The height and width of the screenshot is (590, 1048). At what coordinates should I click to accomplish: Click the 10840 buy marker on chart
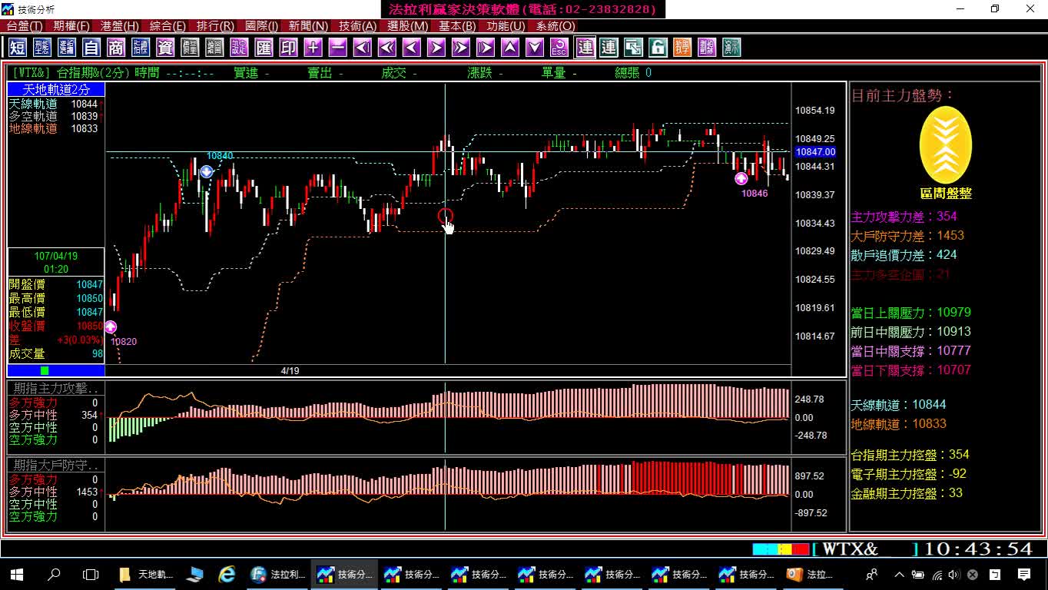click(207, 171)
